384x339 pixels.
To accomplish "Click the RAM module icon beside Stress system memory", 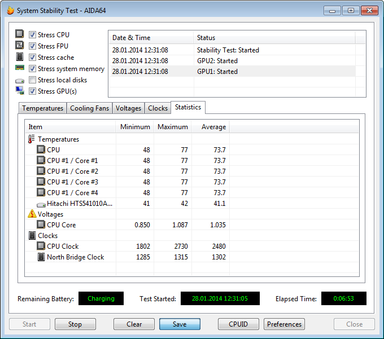I will pos(20,68).
